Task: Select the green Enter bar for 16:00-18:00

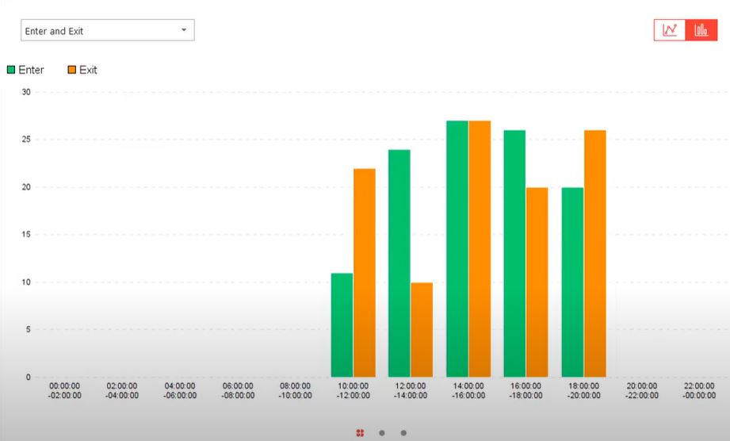Action: click(514, 254)
